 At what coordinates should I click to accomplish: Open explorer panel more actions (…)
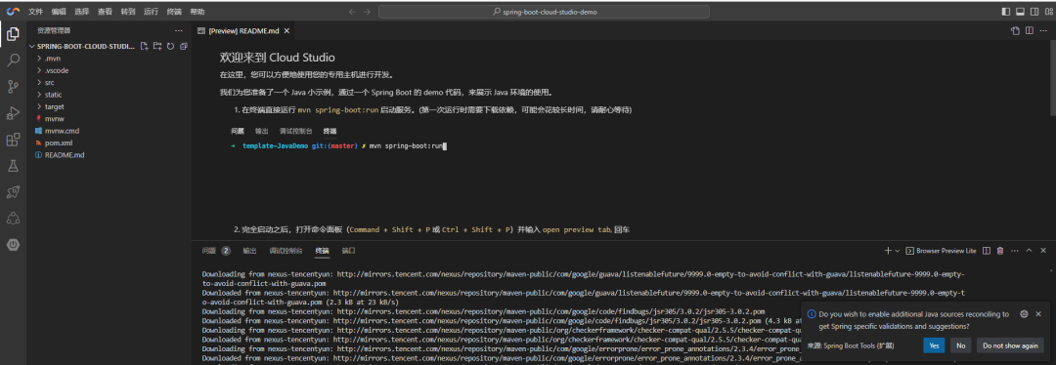click(x=179, y=31)
